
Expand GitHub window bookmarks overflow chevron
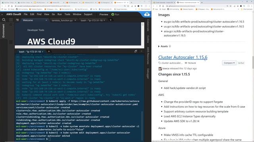tap(238, 9)
